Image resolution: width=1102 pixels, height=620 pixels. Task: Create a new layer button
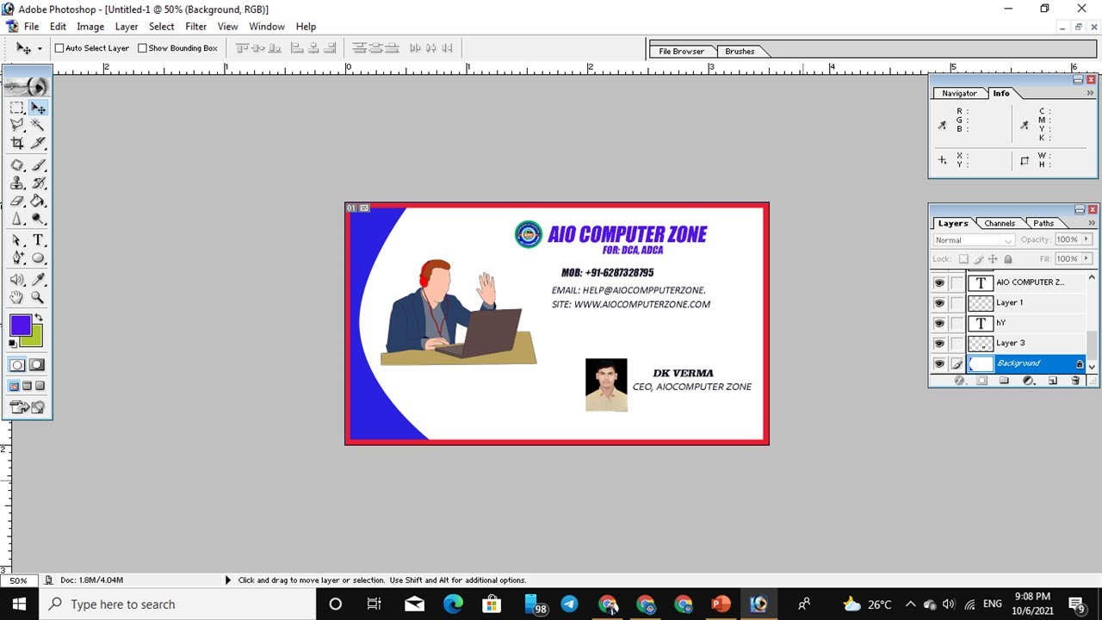tap(1052, 381)
